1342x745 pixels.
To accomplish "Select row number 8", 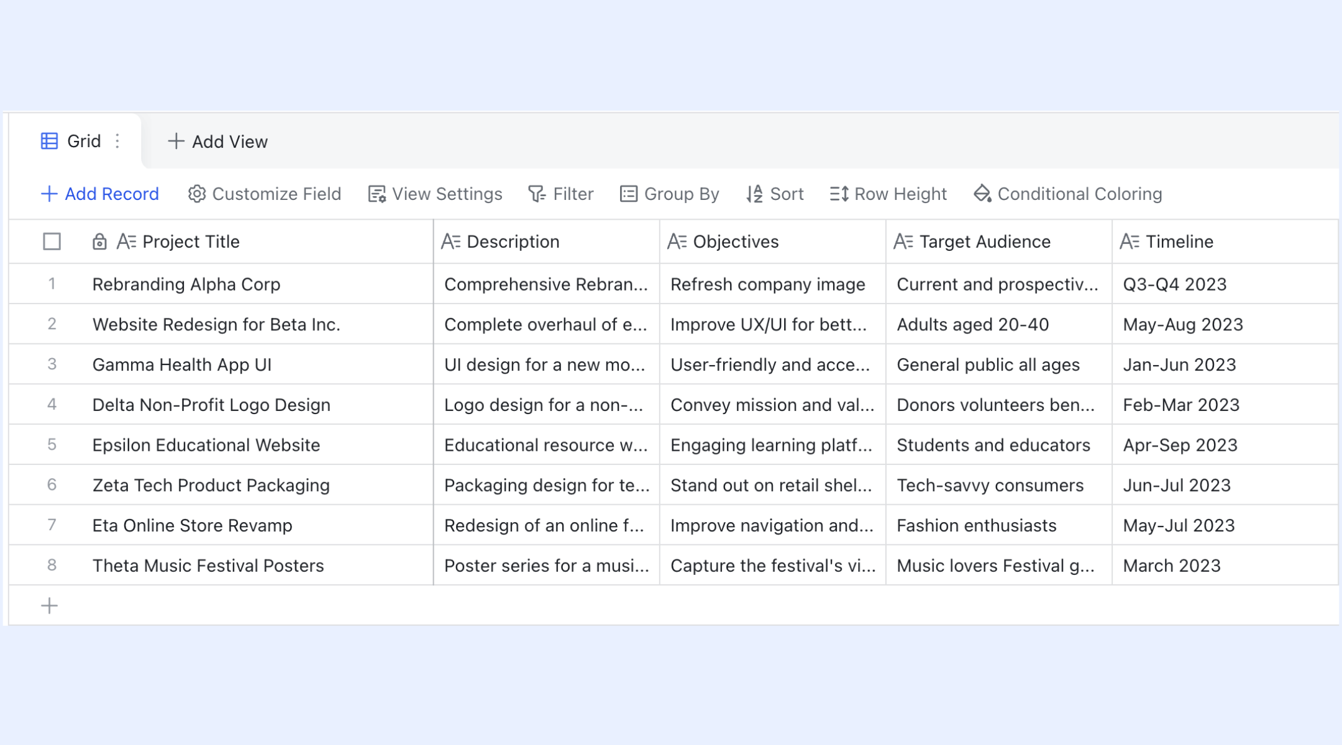I will pos(52,565).
